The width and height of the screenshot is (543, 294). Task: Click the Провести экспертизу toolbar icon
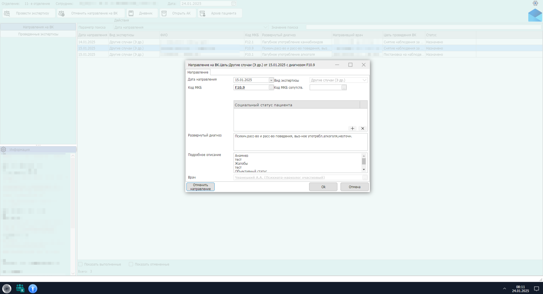7,13
